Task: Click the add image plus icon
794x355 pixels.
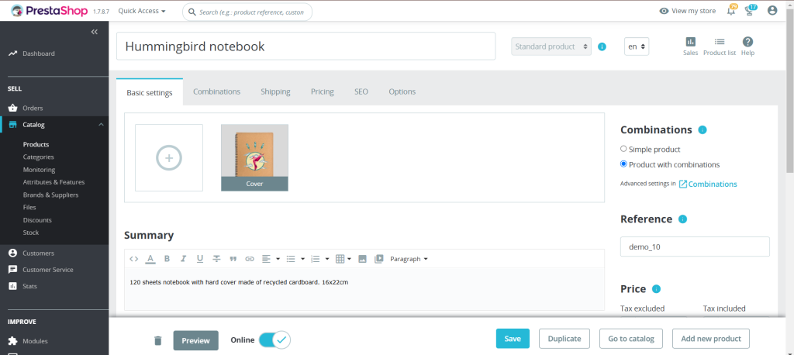Action: pyautogui.click(x=169, y=158)
